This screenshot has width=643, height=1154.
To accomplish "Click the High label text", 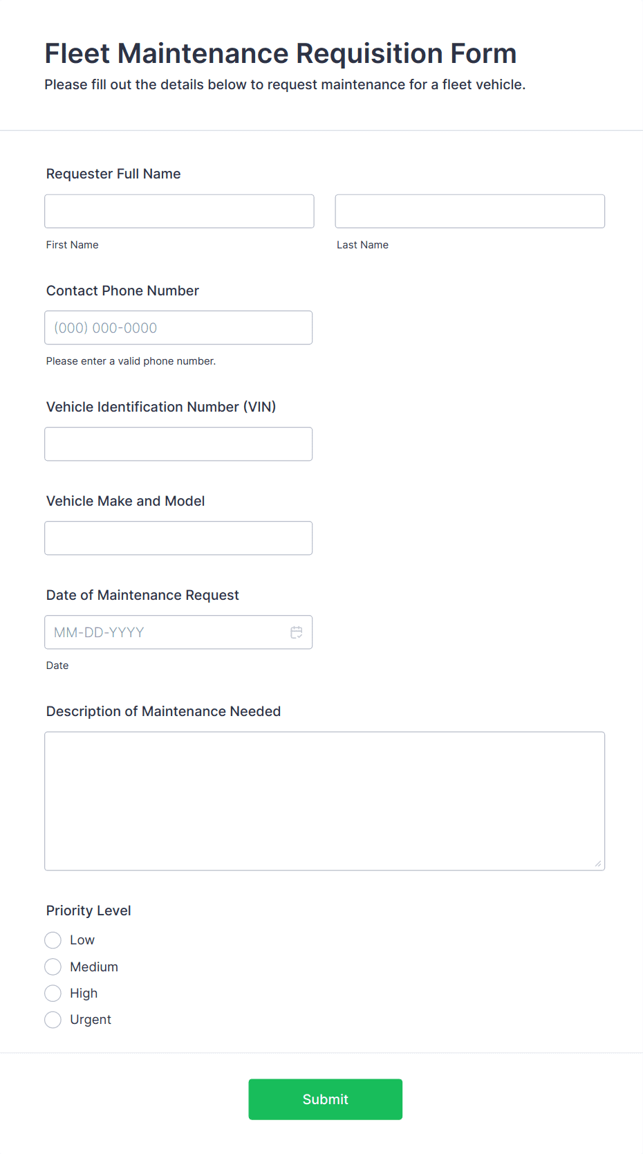I will (84, 993).
